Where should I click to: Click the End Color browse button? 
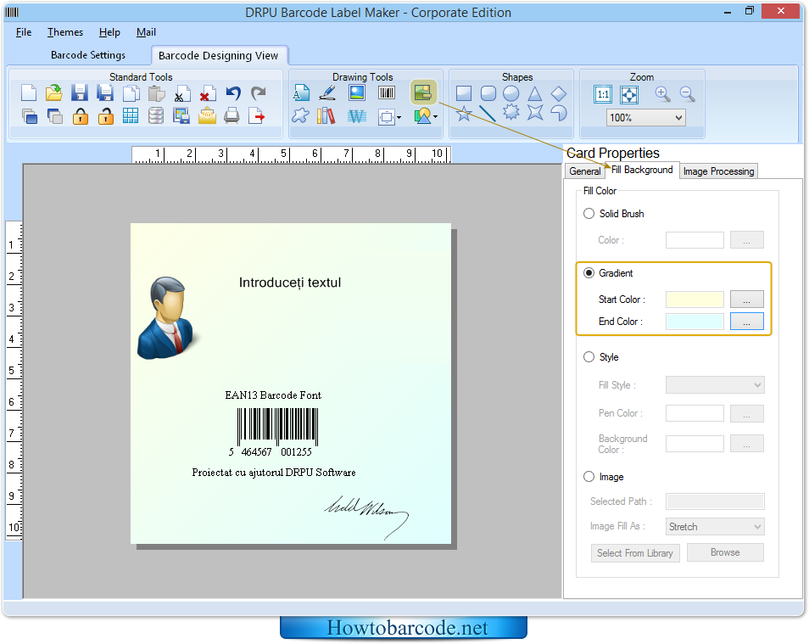pyautogui.click(x=746, y=322)
